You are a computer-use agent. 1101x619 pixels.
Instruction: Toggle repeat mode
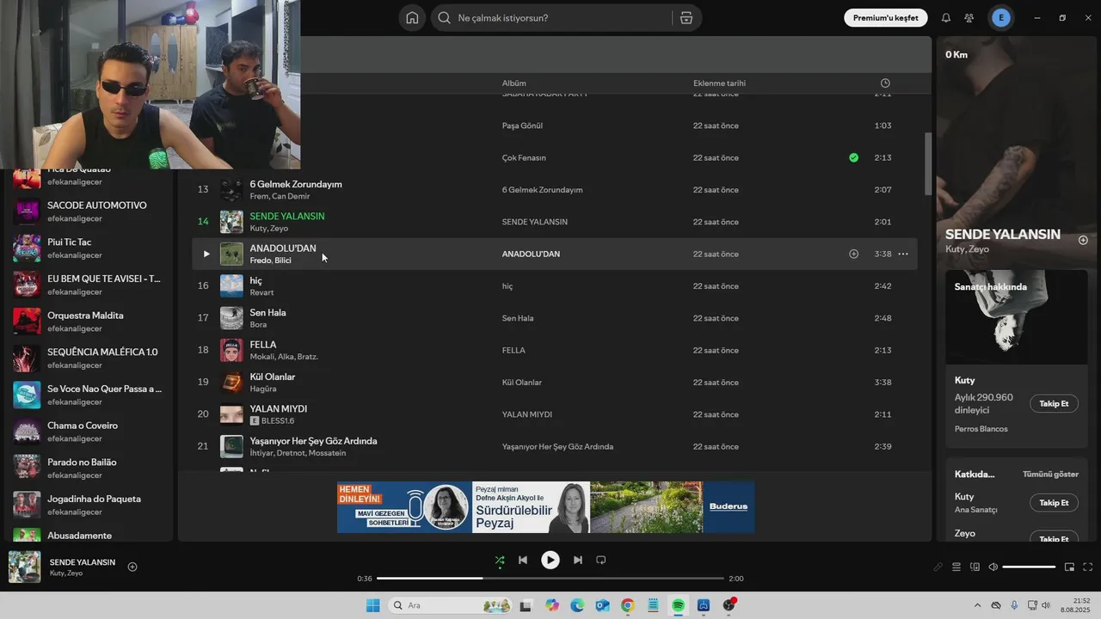tap(601, 561)
